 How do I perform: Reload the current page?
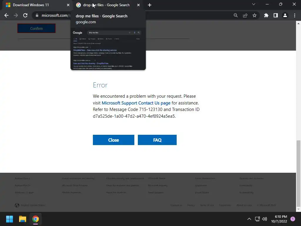pyautogui.click(x=25, y=15)
